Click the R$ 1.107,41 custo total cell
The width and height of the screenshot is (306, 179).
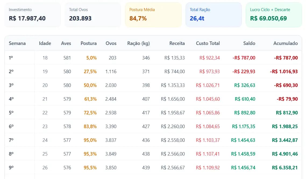(208, 154)
